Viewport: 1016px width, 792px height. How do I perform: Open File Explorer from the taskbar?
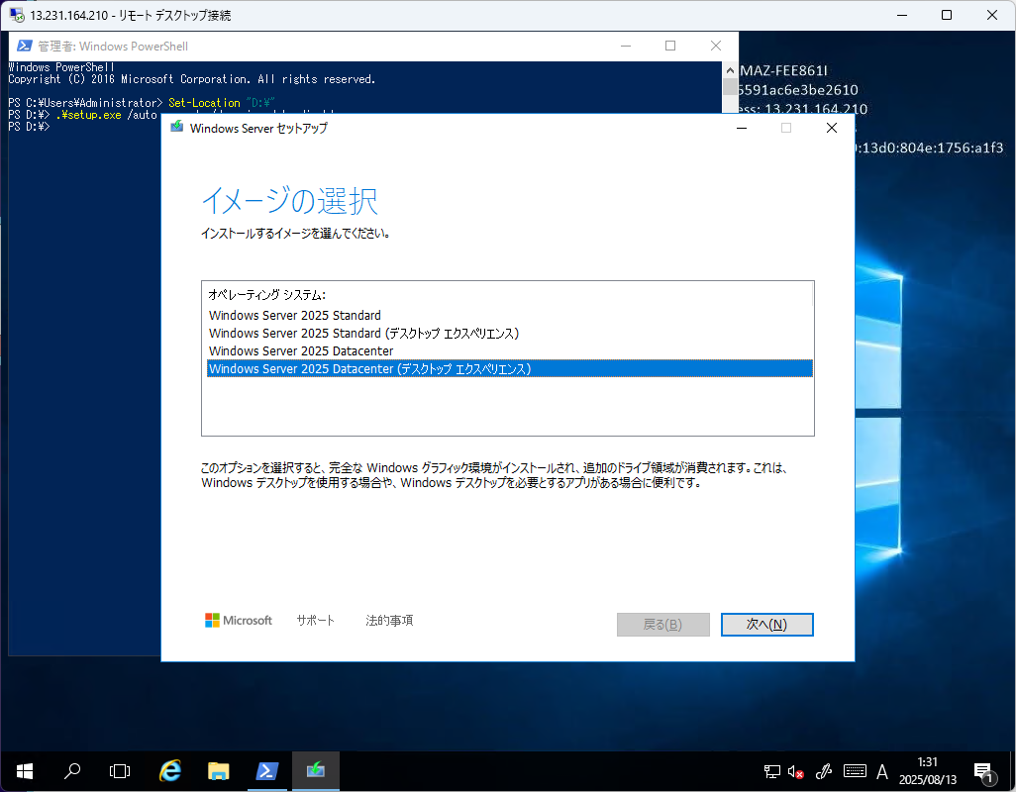pyautogui.click(x=219, y=771)
